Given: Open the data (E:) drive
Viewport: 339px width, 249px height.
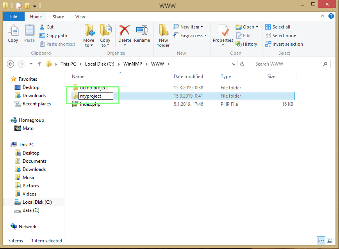Looking at the screenshot, I should 31,210.
